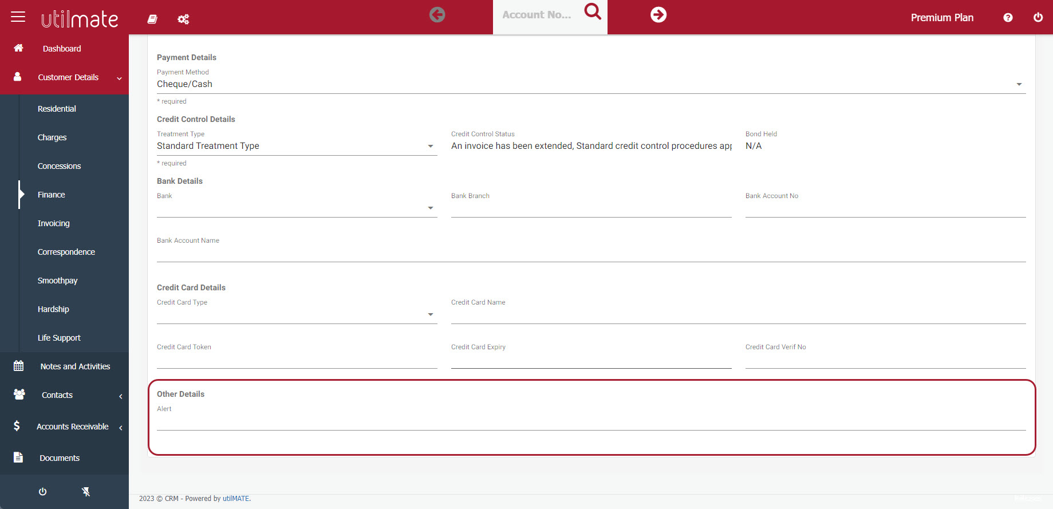Open the settings gears icon

[x=183, y=19]
